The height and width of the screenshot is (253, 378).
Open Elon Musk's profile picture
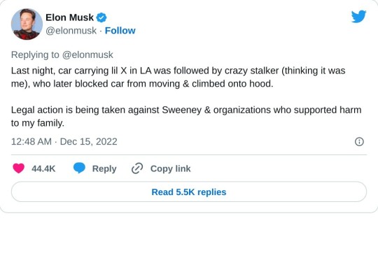click(27, 24)
